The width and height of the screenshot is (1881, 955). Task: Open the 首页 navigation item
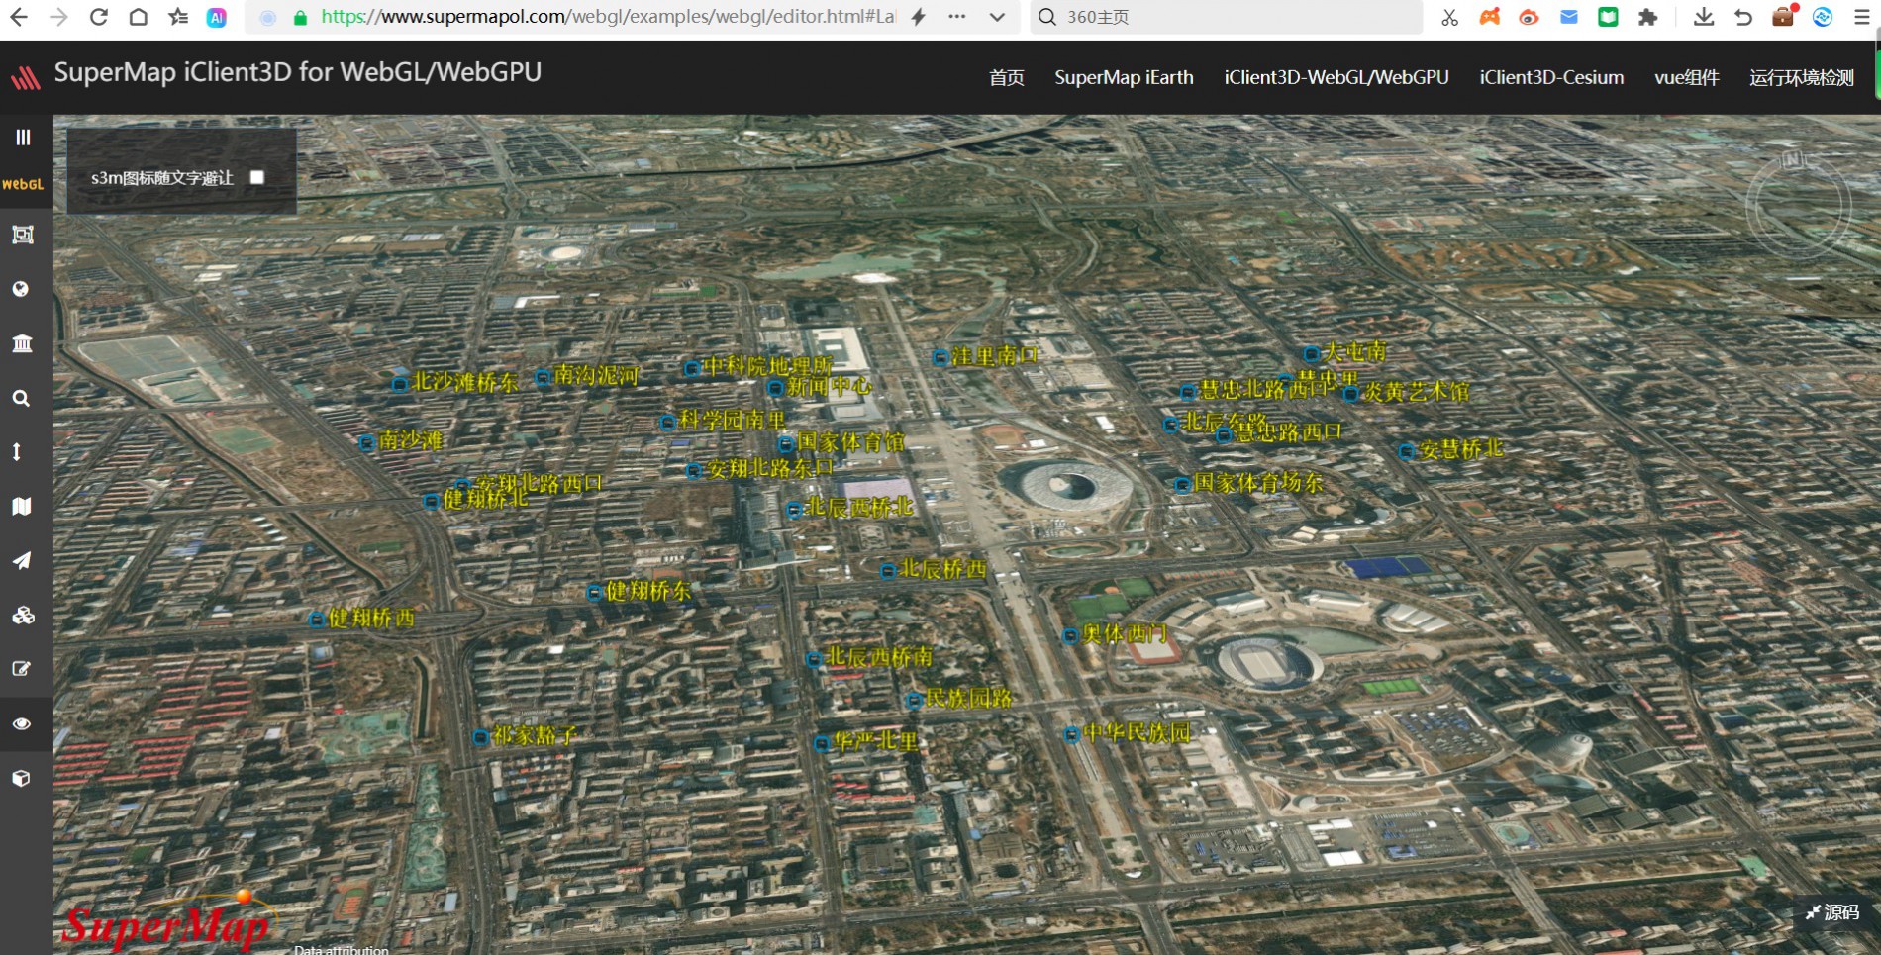tap(1006, 77)
